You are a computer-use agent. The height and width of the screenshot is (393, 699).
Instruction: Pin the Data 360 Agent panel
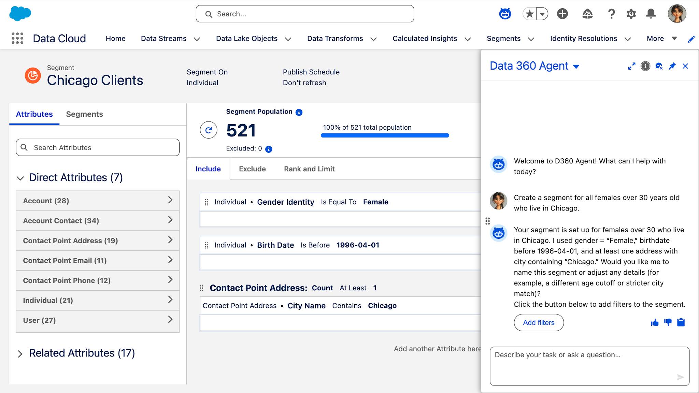point(672,66)
